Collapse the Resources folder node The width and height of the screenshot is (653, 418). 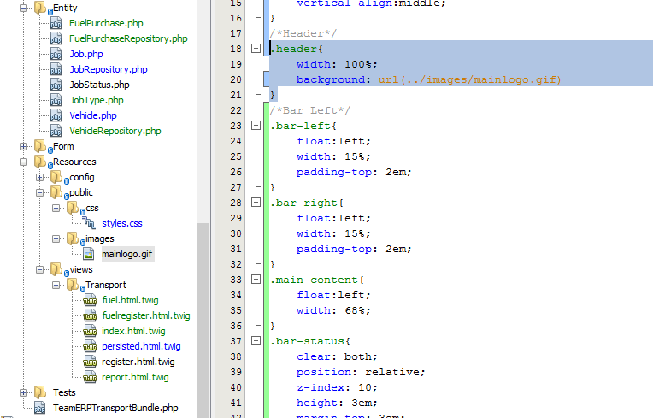23,162
